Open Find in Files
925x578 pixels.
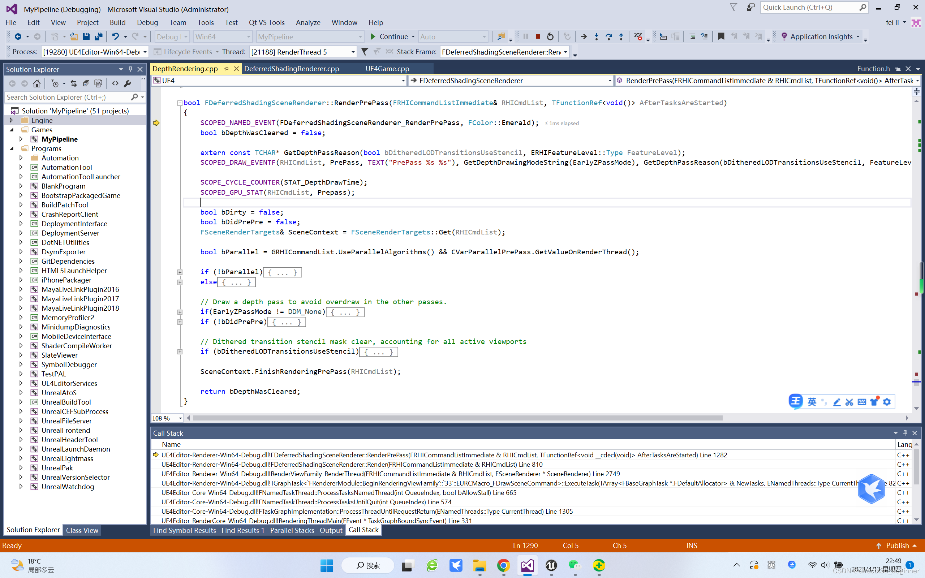[x=501, y=37]
